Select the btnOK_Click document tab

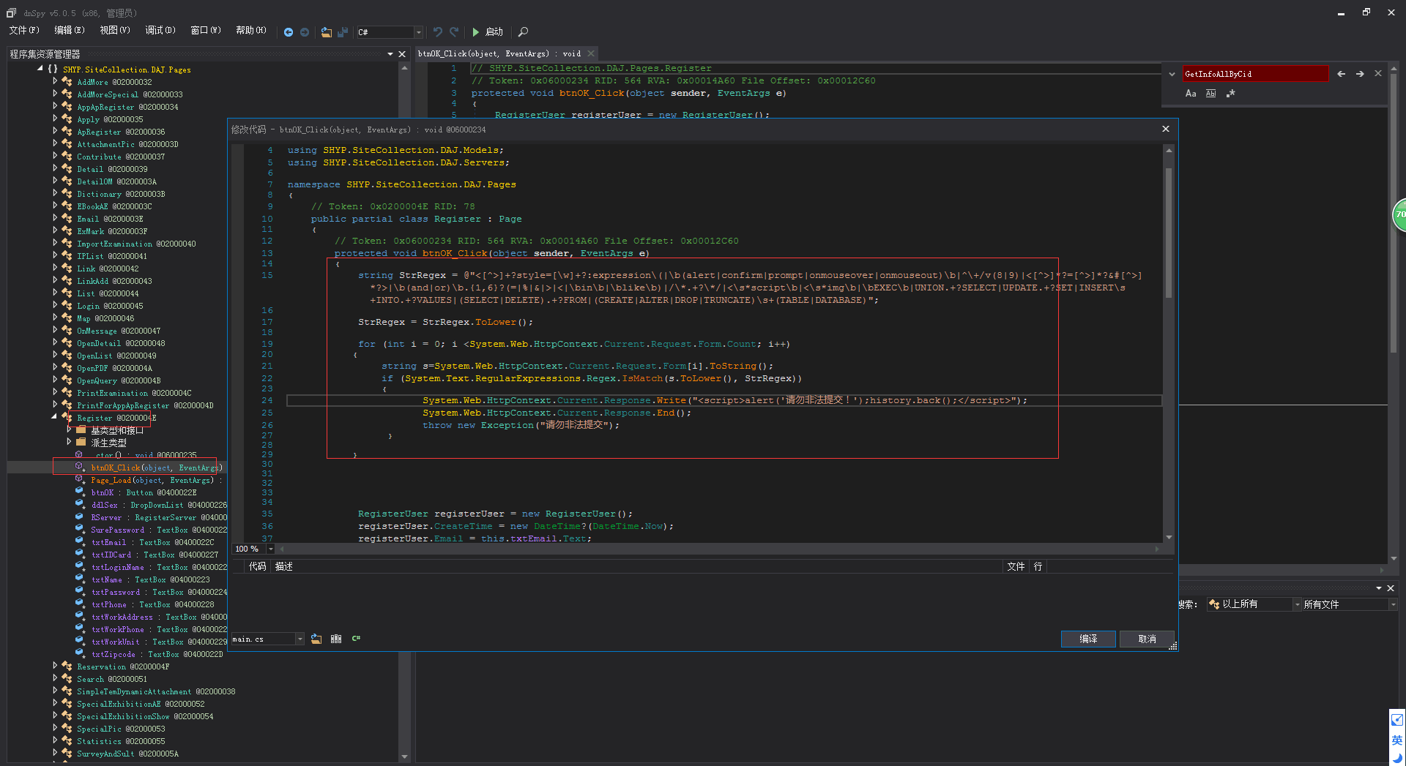pos(499,53)
